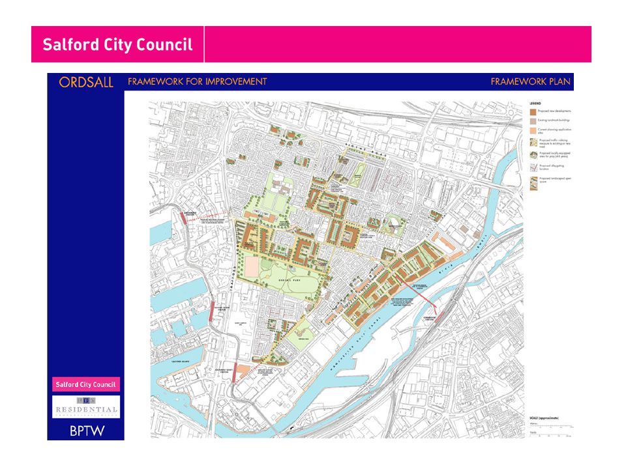Click the ORDSALL heading text
Image resolution: width=626 pixels, height=469 pixels.
[x=86, y=82]
